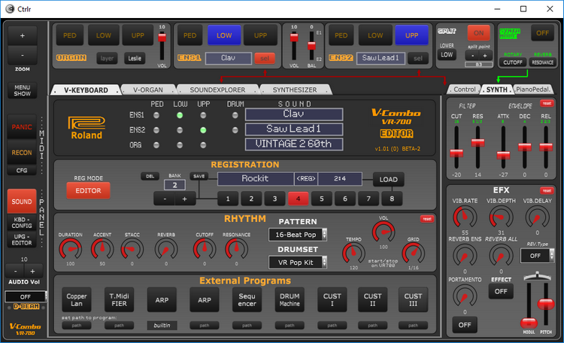The image size is (564, 343).
Task: Click the Roland logo
Action: [86, 128]
